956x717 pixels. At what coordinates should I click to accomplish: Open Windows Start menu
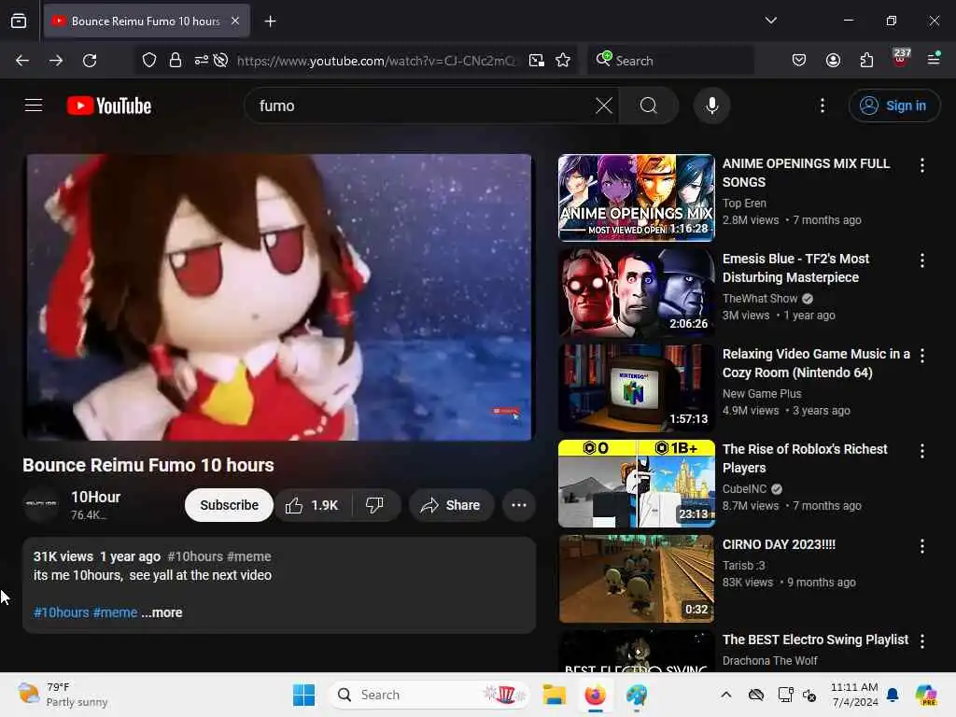(x=303, y=695)
